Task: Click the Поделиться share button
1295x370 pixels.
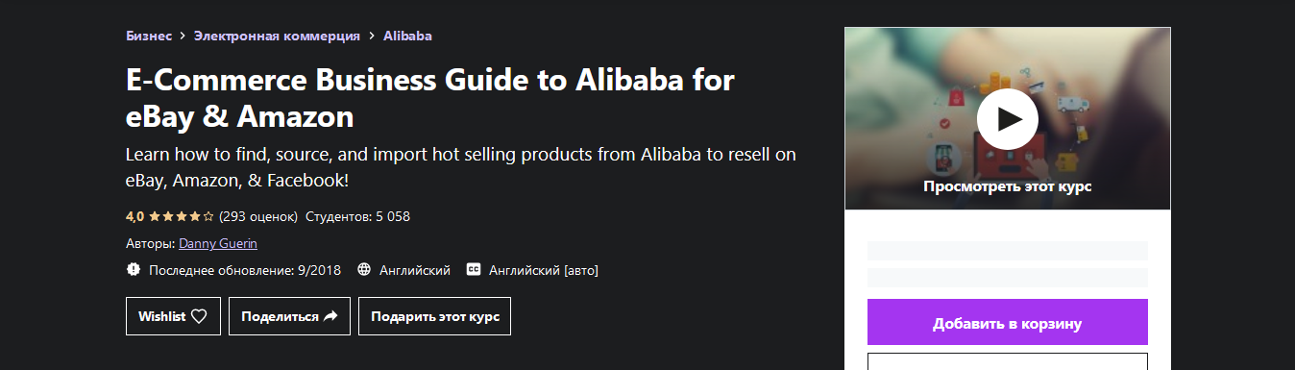Action: point(289,316)
